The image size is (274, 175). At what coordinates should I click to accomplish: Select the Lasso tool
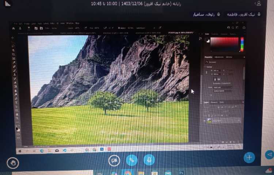click(14, 46)
